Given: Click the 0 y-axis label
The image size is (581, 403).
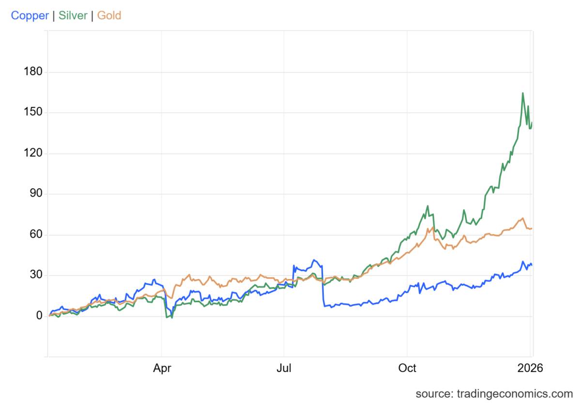Looking at the screenshot, I should [x=38, y=316].
